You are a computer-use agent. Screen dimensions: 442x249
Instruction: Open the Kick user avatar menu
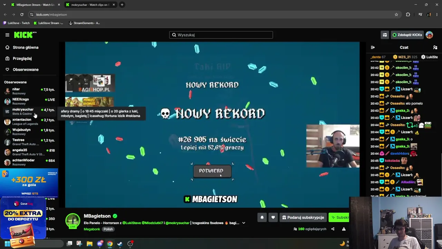(429, 35)
